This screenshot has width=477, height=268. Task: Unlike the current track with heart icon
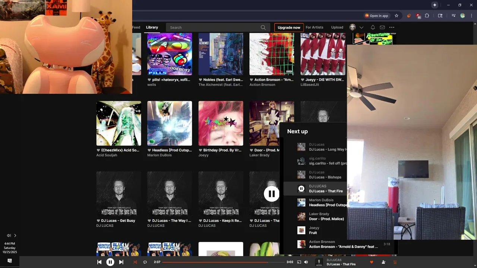pos(371,262)
